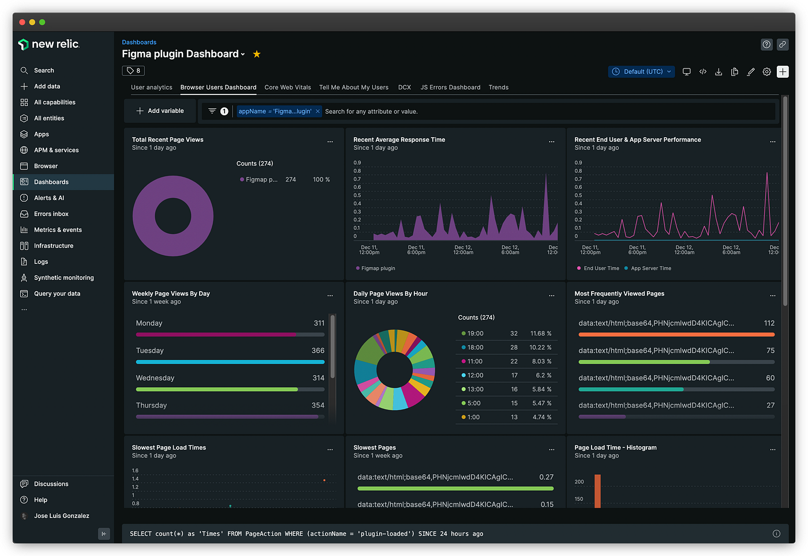Viewport: 808px width, 556px height.
Task: Click the copy permalink icon
Action: click(x=783, y=44)
